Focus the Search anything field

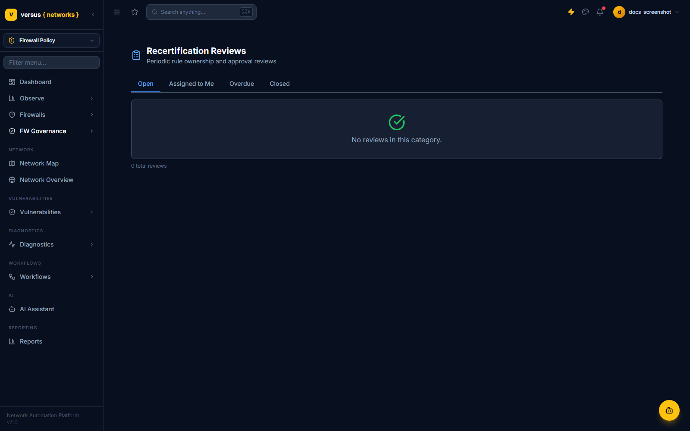coord(201,12)
